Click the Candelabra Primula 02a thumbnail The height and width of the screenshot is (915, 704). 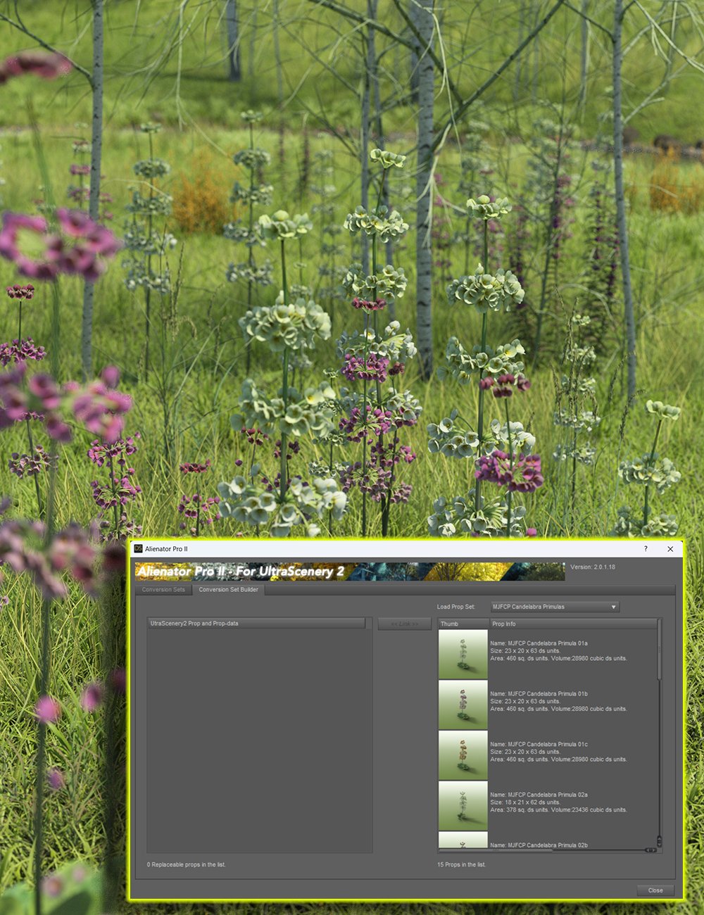click(x=463, y=805)
